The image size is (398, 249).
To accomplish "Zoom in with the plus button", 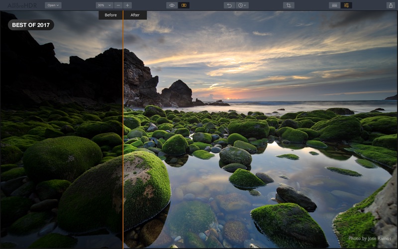I will click(128, 5).
